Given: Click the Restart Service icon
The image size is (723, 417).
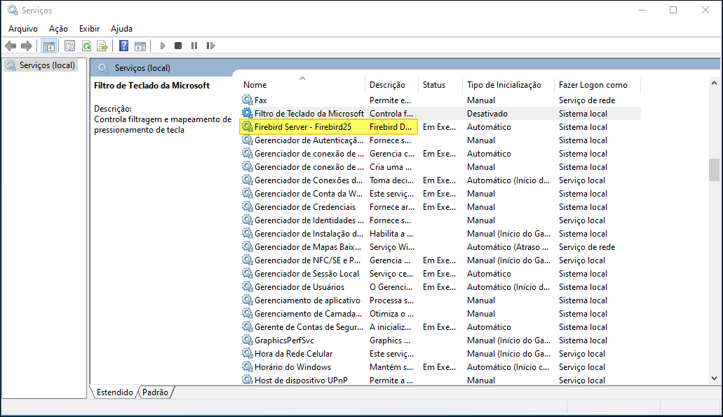Looking at the screenshot, I should tap(210, 46).
